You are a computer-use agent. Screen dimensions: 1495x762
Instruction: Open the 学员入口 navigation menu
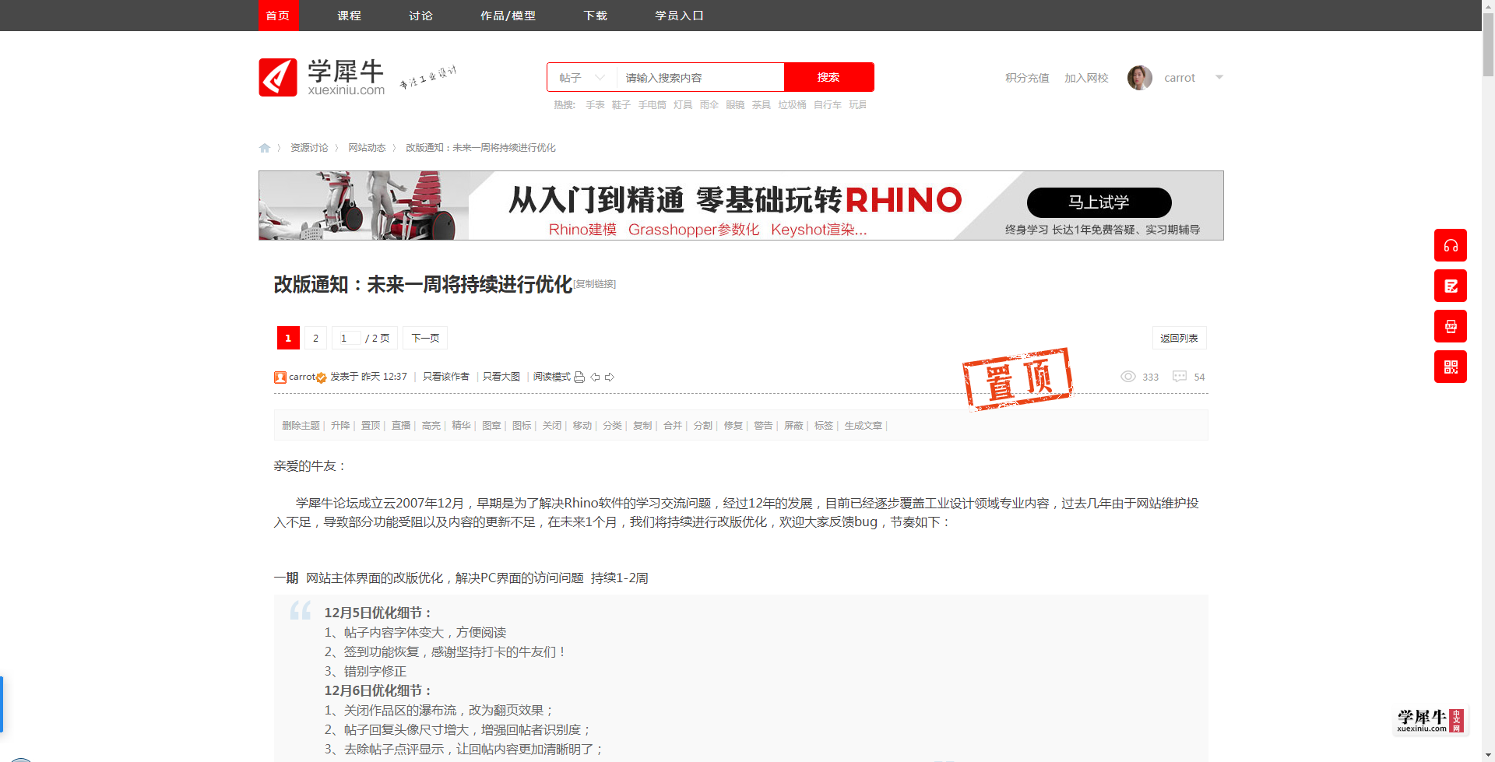pos(679,16)
